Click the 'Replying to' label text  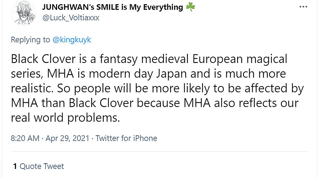tap(30, 40)
